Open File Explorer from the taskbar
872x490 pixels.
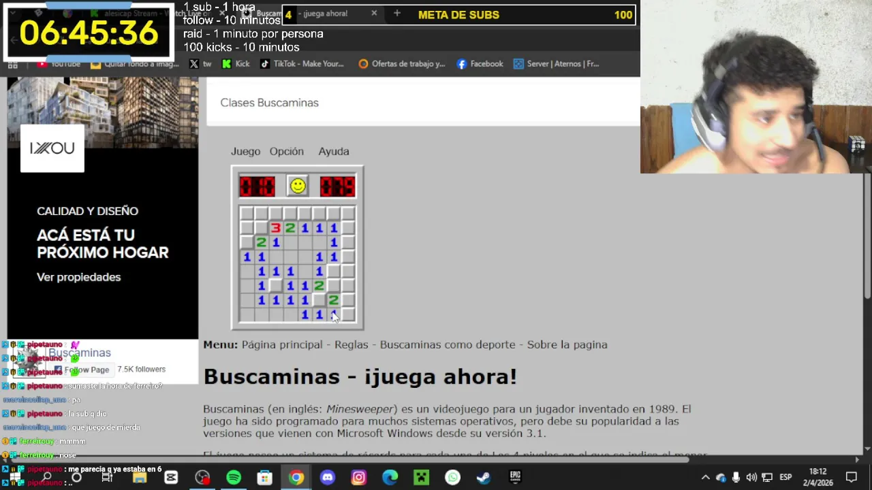(x=140, y=478)
